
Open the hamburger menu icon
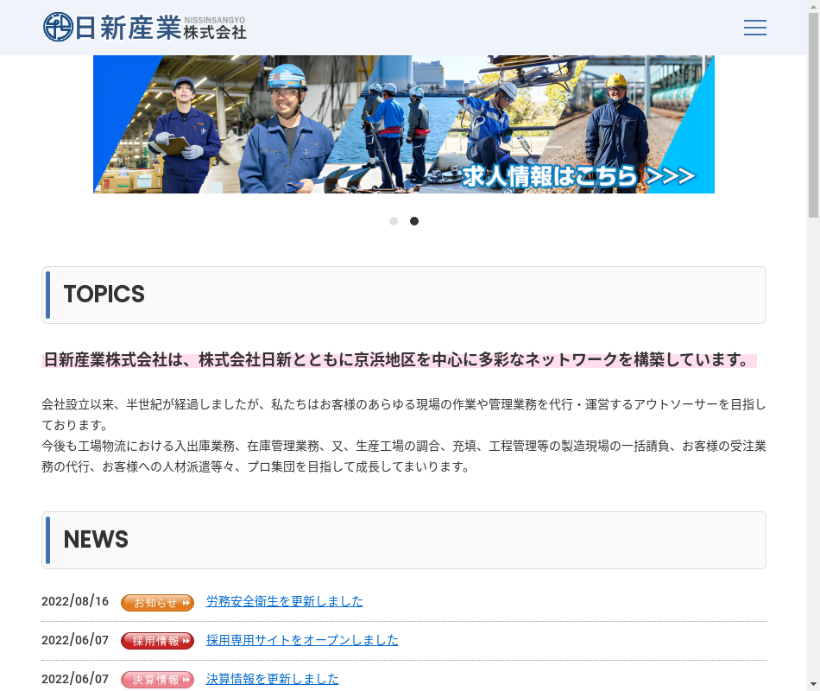754,28
